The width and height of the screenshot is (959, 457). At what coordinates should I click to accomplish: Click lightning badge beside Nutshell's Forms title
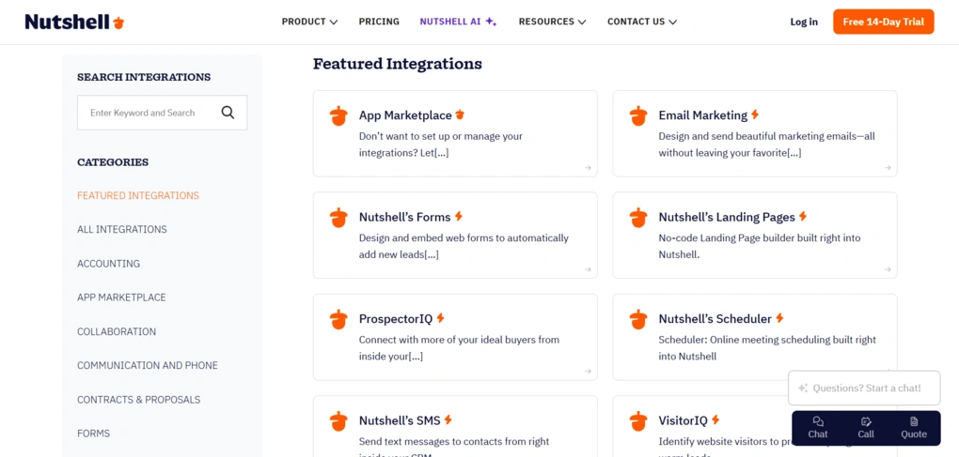pos(459,216)
